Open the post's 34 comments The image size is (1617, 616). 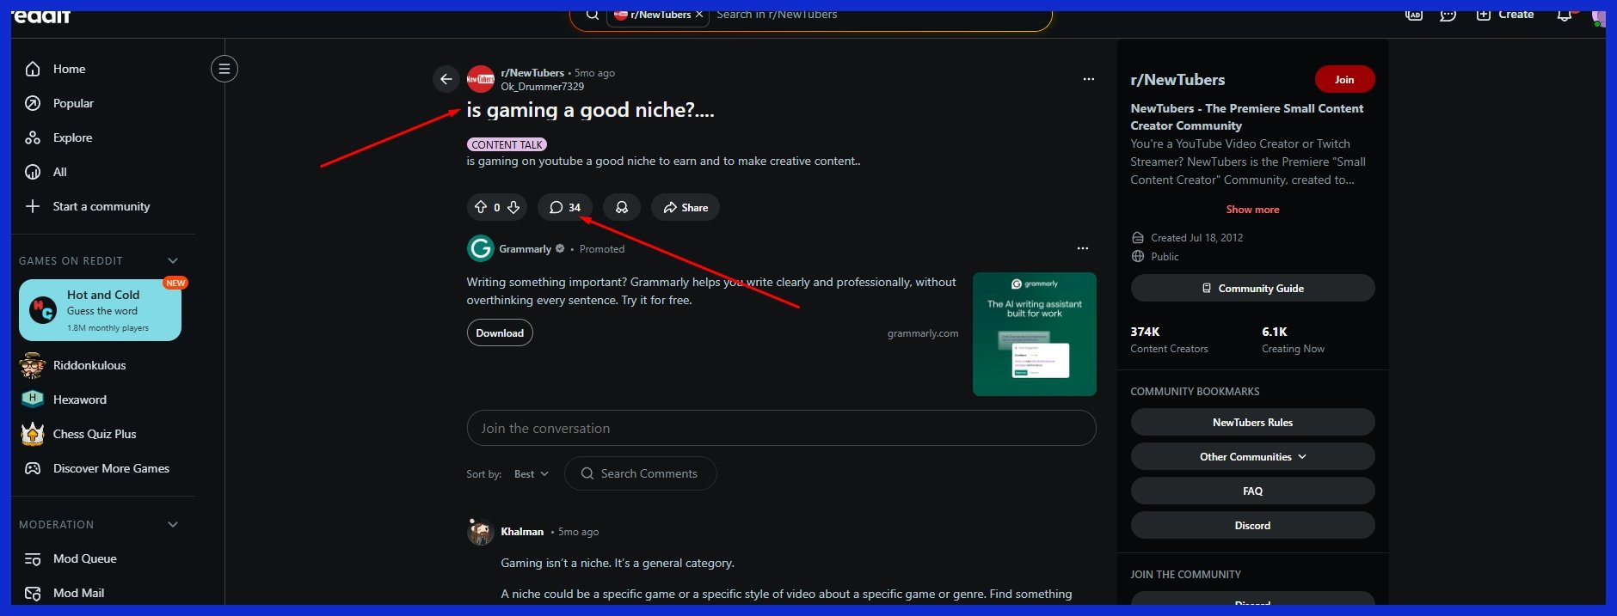click(x=565, y=207)
